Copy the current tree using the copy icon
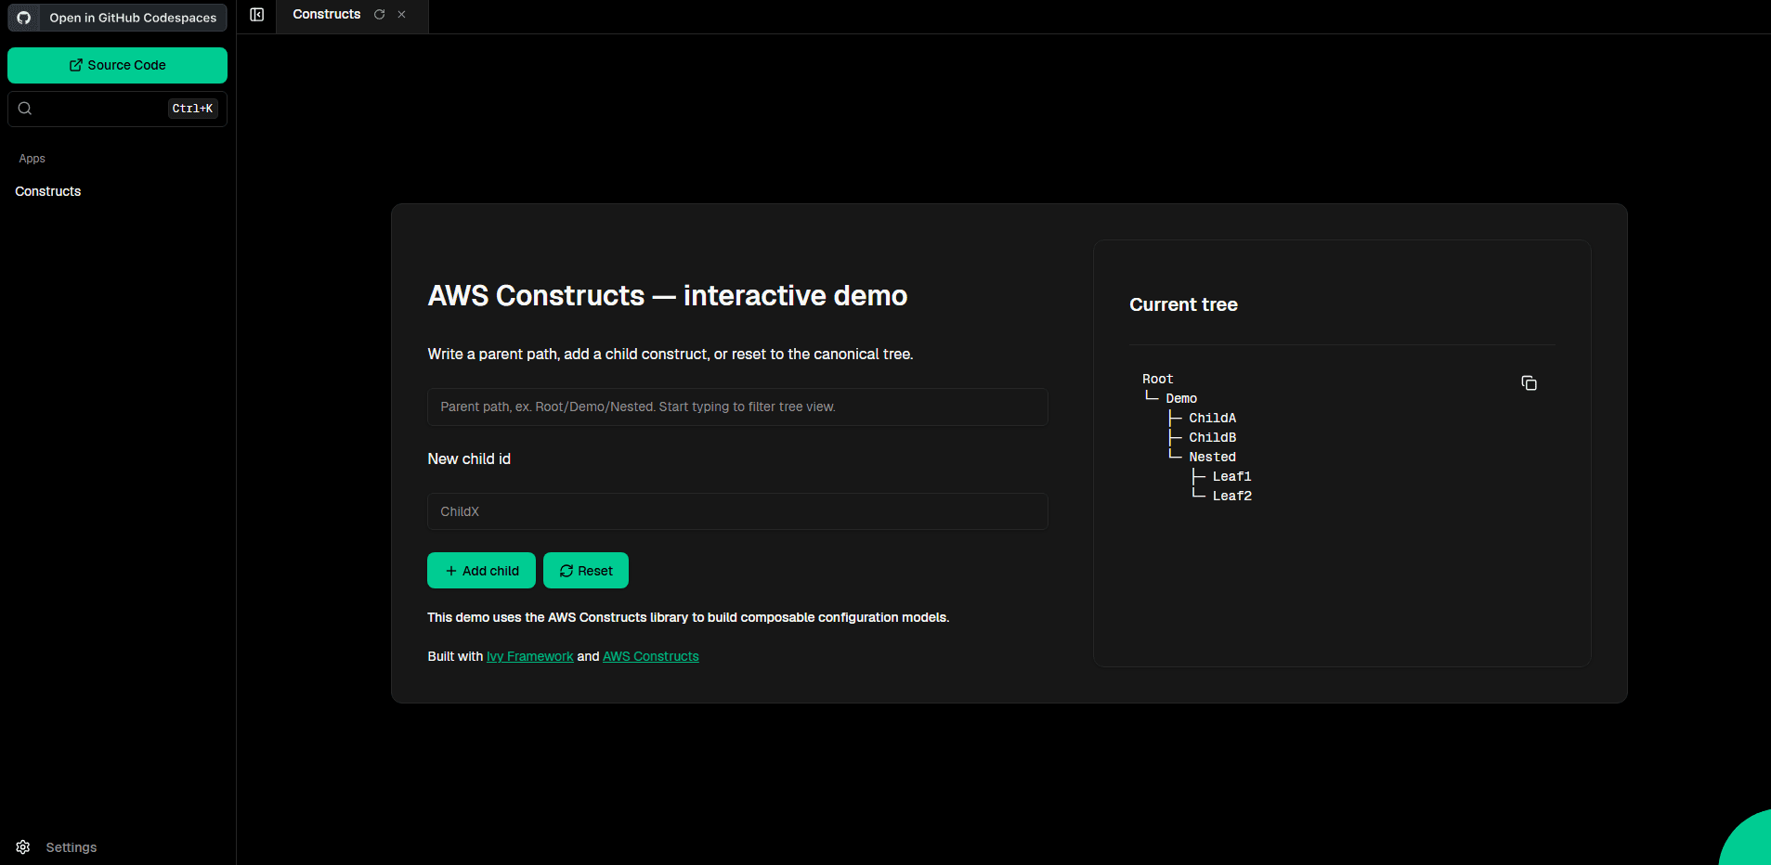Viewport: 1771px width, 865px height. pyautogui.click(x=1529, y=382)
